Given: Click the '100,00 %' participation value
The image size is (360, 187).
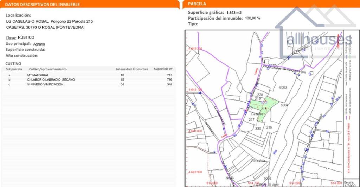Looking at the screenshot, I should click(252, 18).
